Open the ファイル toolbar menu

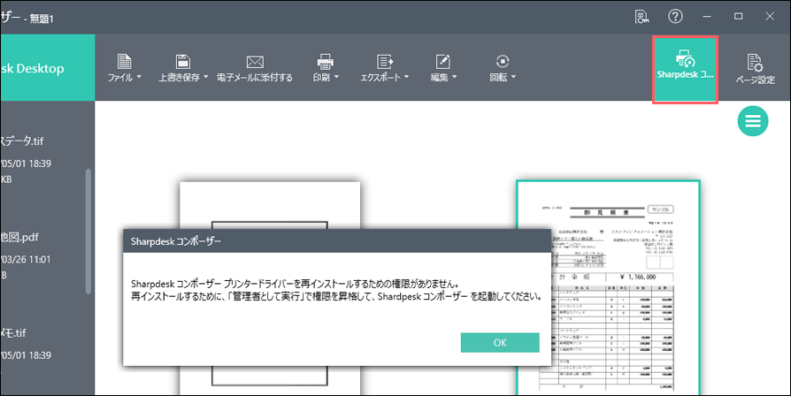[x=124, y=68]
